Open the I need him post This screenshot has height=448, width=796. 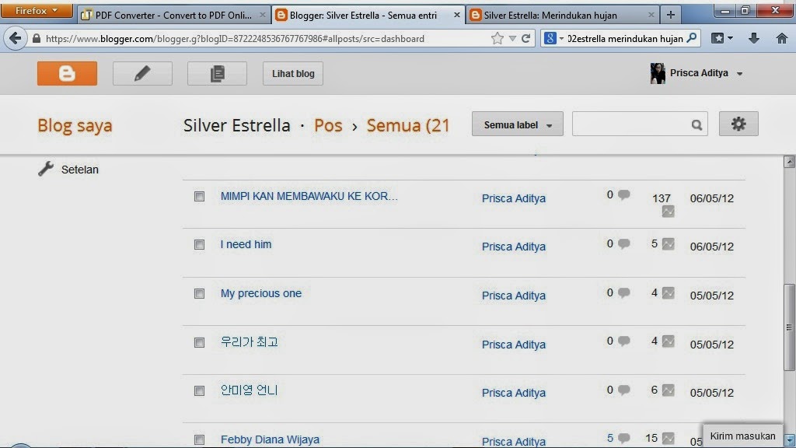point(246,244)
